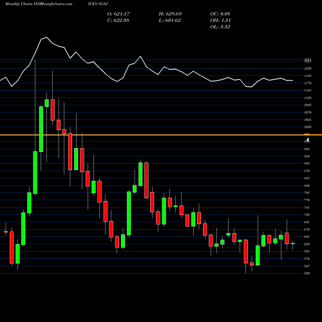Screen dimensions: 322x322
Task: Click the '670' price axis label
Action: 307,229
